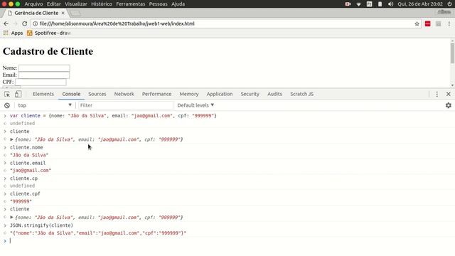Open the Chrome three-dot menu
455x256 pixels.
point(449,23)
